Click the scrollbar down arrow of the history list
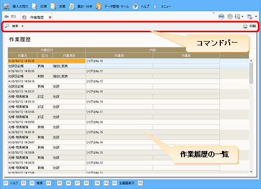This screenshot has height=189, width=261. click(251, 171)
